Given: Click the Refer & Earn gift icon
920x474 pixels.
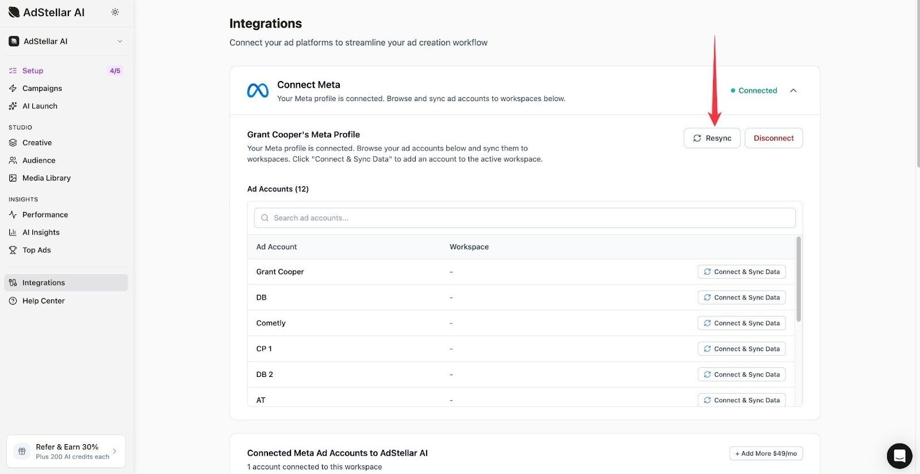Looking at the screenshot, I should pyautogui.click(x=22, y=452).
